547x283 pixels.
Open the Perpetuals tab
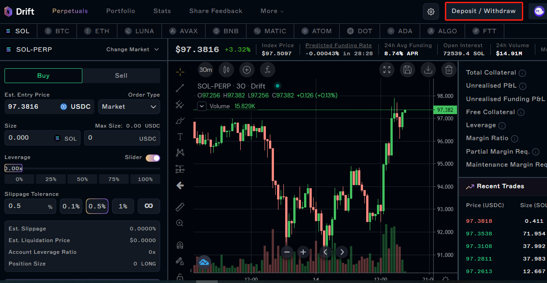point(70,11)
